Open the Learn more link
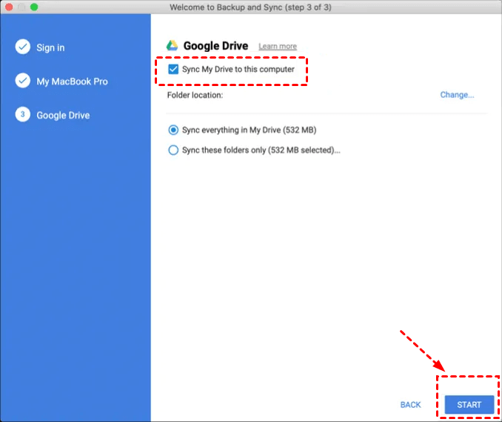This screenshot has width=502, height=422. pos(278,47)
